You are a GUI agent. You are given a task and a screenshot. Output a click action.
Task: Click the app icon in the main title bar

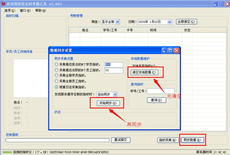[x=3, y=4]
